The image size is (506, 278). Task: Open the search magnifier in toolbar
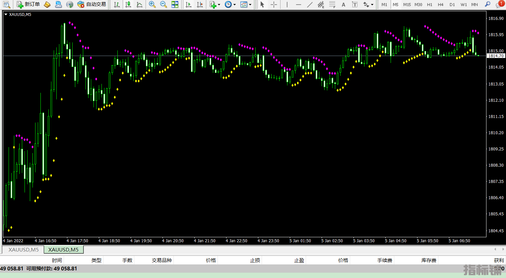click(487, 5)
